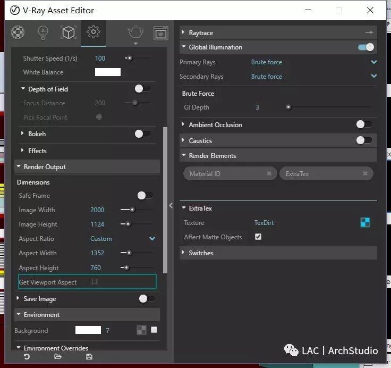Click the Image Width slider
391x368 pixels.
click(x=137, y=210)
